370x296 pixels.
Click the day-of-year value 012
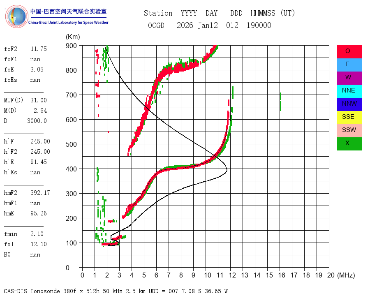pos(232,25)
